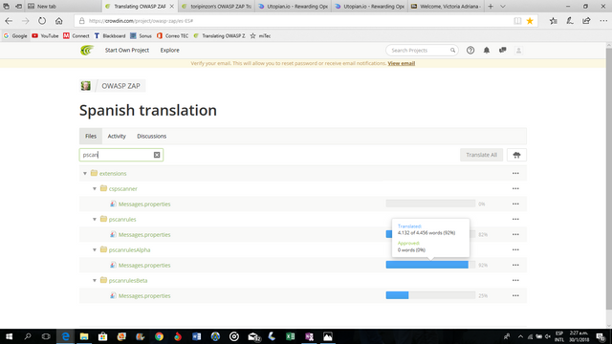Open the user profile avatar icon
The width and height of the screenshot is (612, 344).
click(x=518, y=51)
